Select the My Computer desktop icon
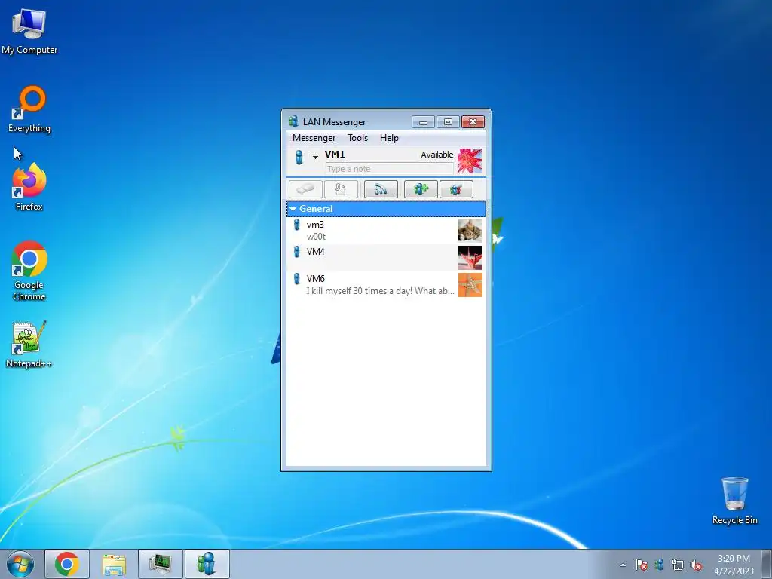The width and height of the screenshot is (772, 579). [29, 32]
